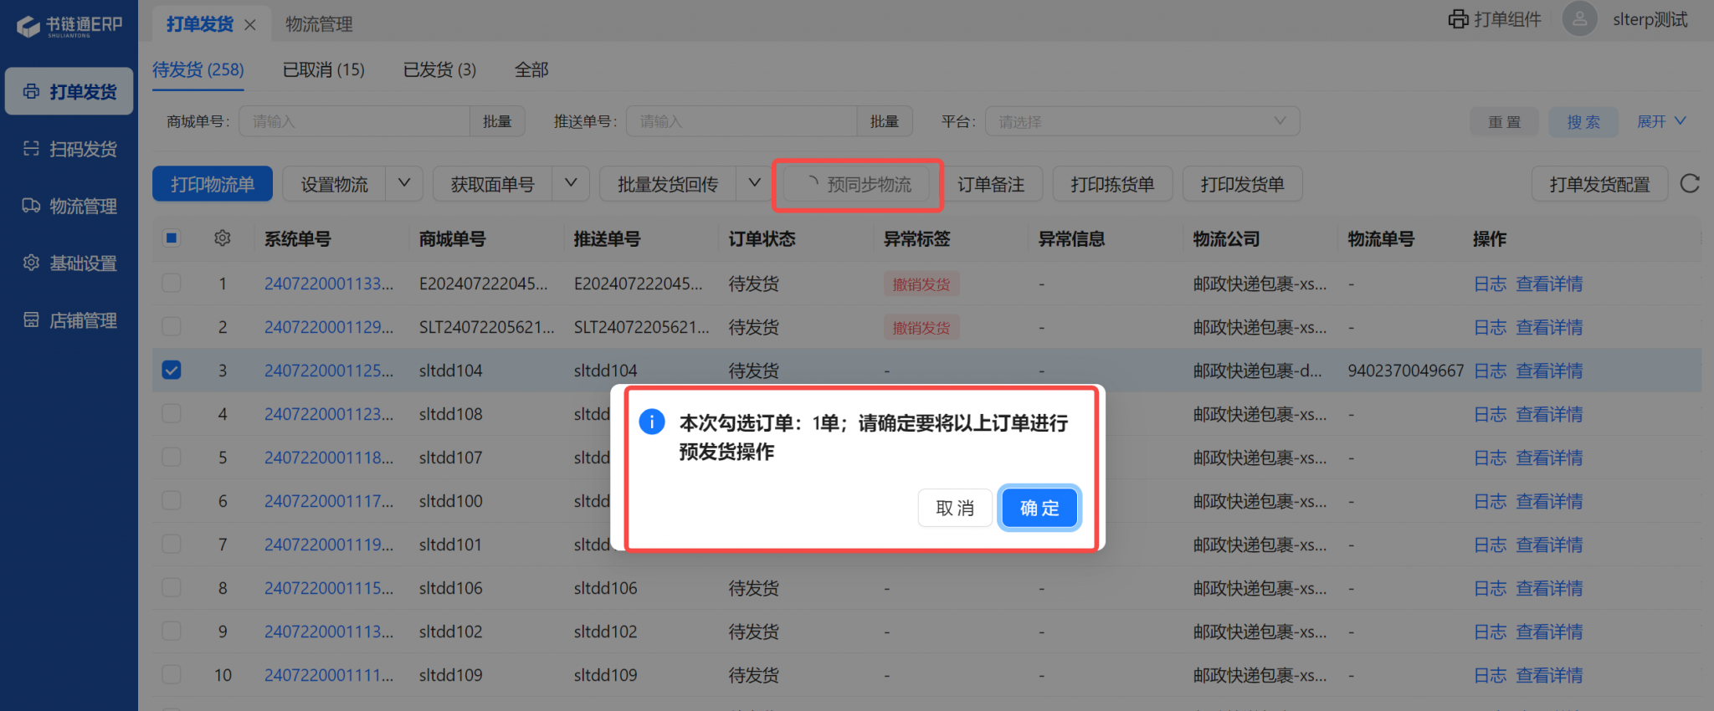Click the 订单备注 button
This screenshot has height=711, width=1714.
991,183
